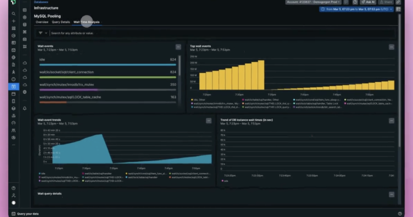Open the time range picker dropdown

tap(357, 9)
